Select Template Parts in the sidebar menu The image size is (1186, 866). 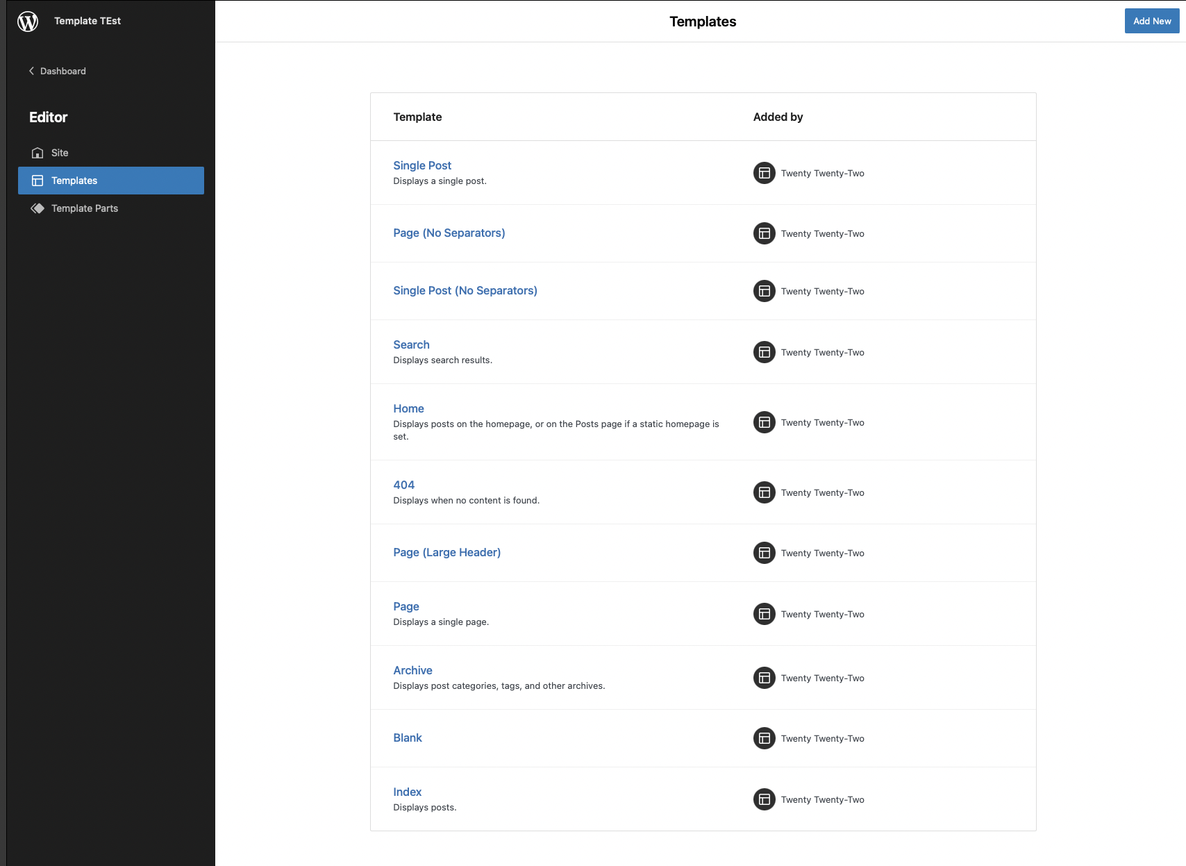click(84, 208)
